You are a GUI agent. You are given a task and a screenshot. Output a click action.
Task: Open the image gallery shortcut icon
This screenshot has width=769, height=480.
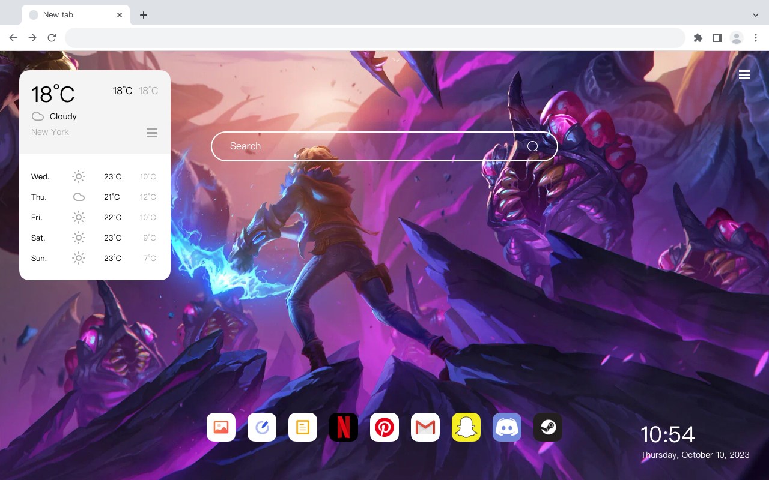(x=221, y=427)
